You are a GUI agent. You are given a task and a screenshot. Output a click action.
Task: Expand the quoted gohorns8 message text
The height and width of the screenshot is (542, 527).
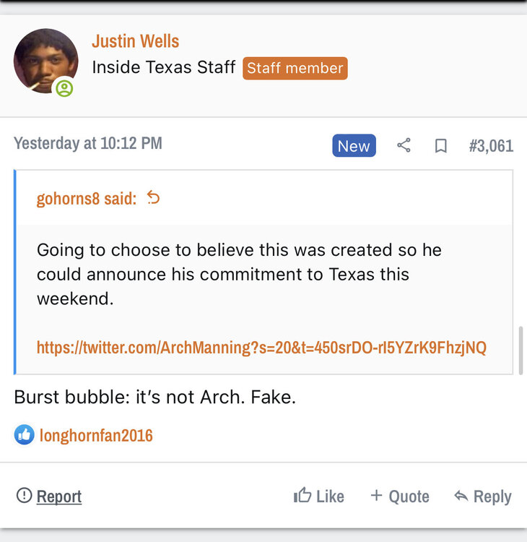pyautogui.click(x=238, y=274)
